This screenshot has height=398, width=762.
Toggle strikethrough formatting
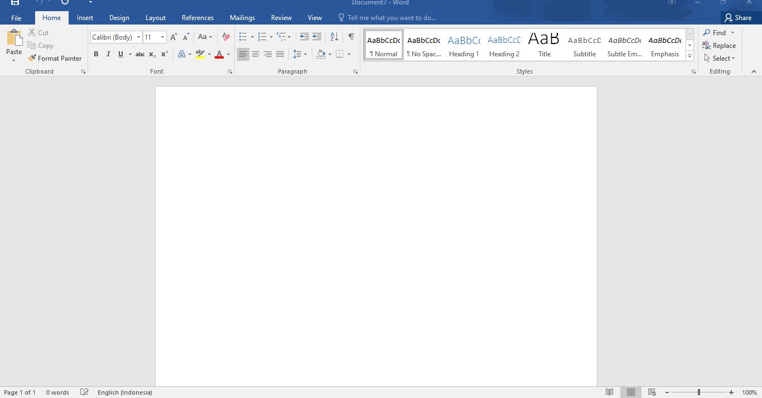[140, 54]
